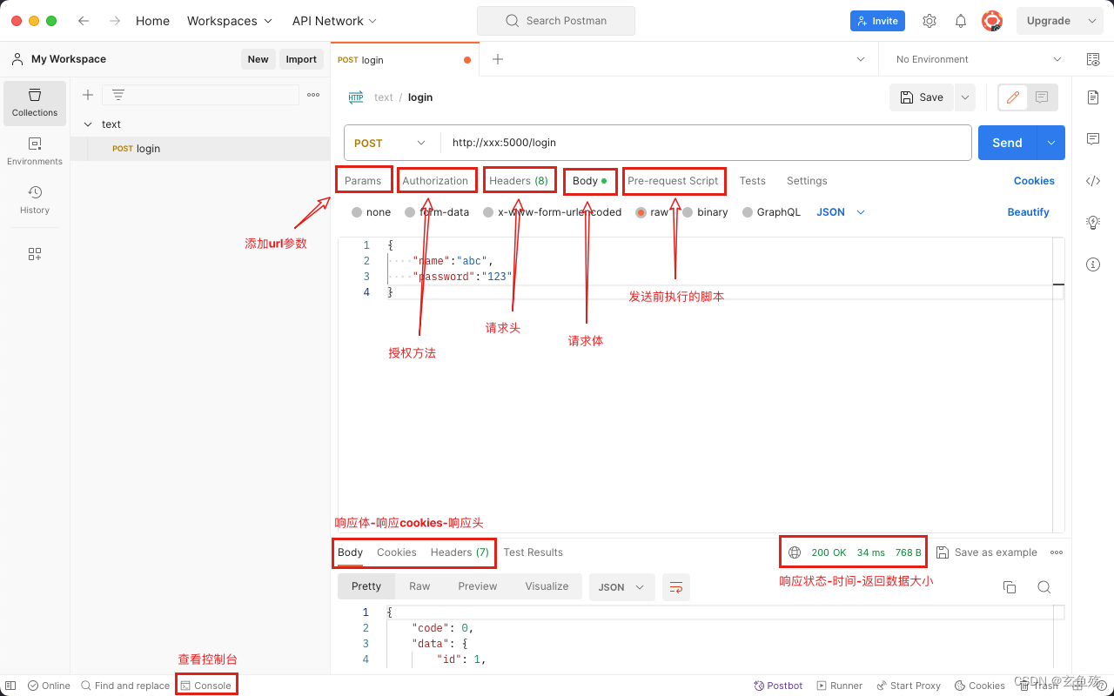Open the collections view more actions ellipsis

click(x=313, y=95)
